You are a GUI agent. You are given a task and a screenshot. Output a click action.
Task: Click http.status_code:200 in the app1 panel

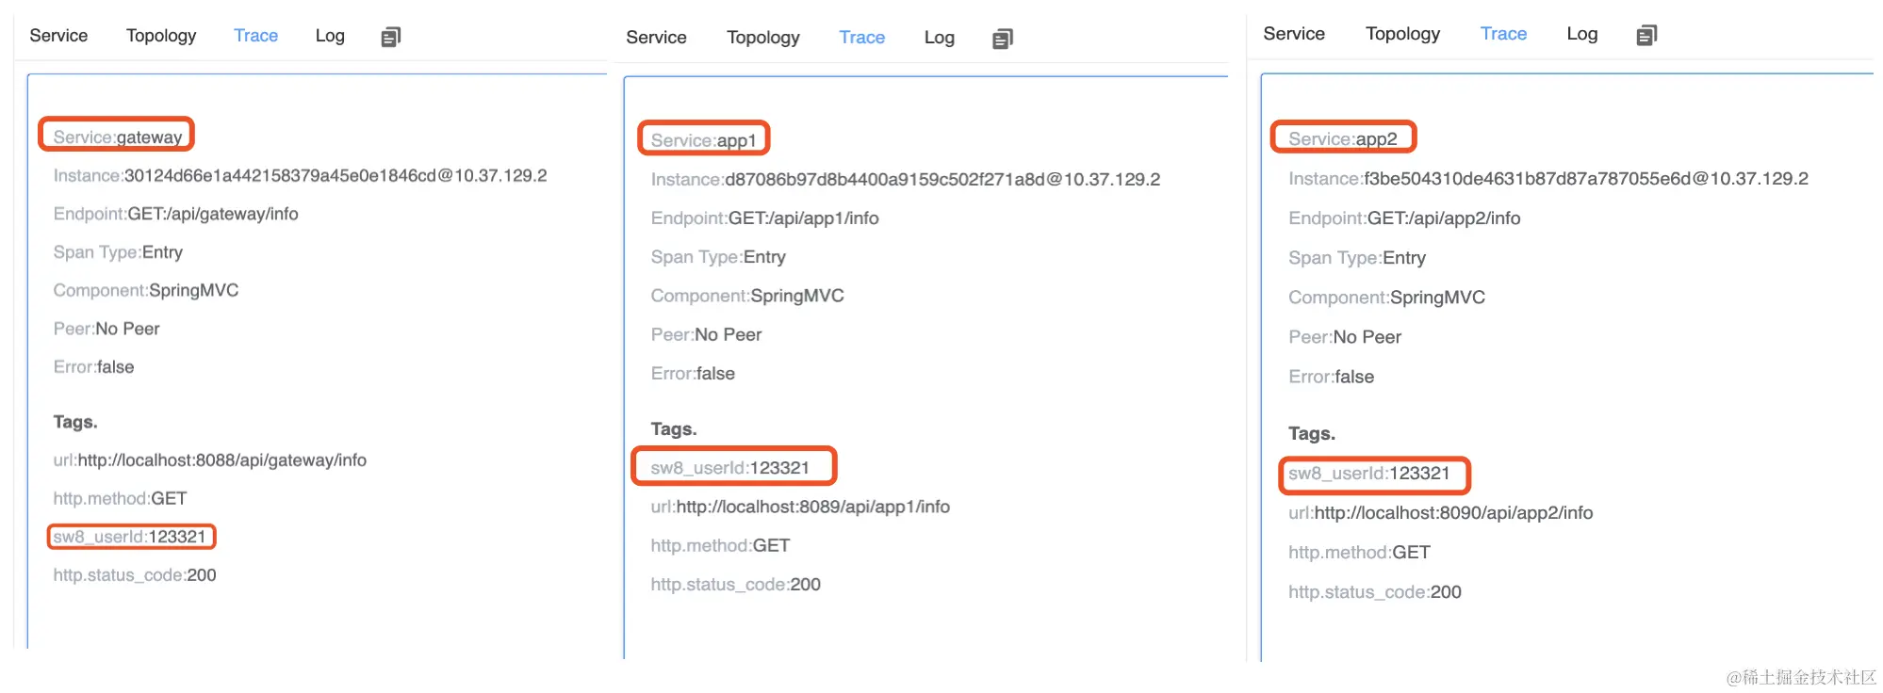[x=736, y=585]
